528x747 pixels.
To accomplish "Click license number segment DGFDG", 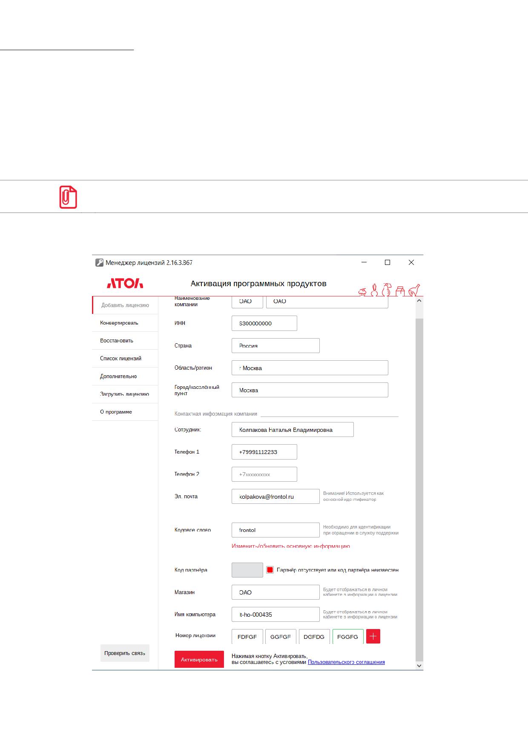I will pyautogui.click(x=314, y=637).
